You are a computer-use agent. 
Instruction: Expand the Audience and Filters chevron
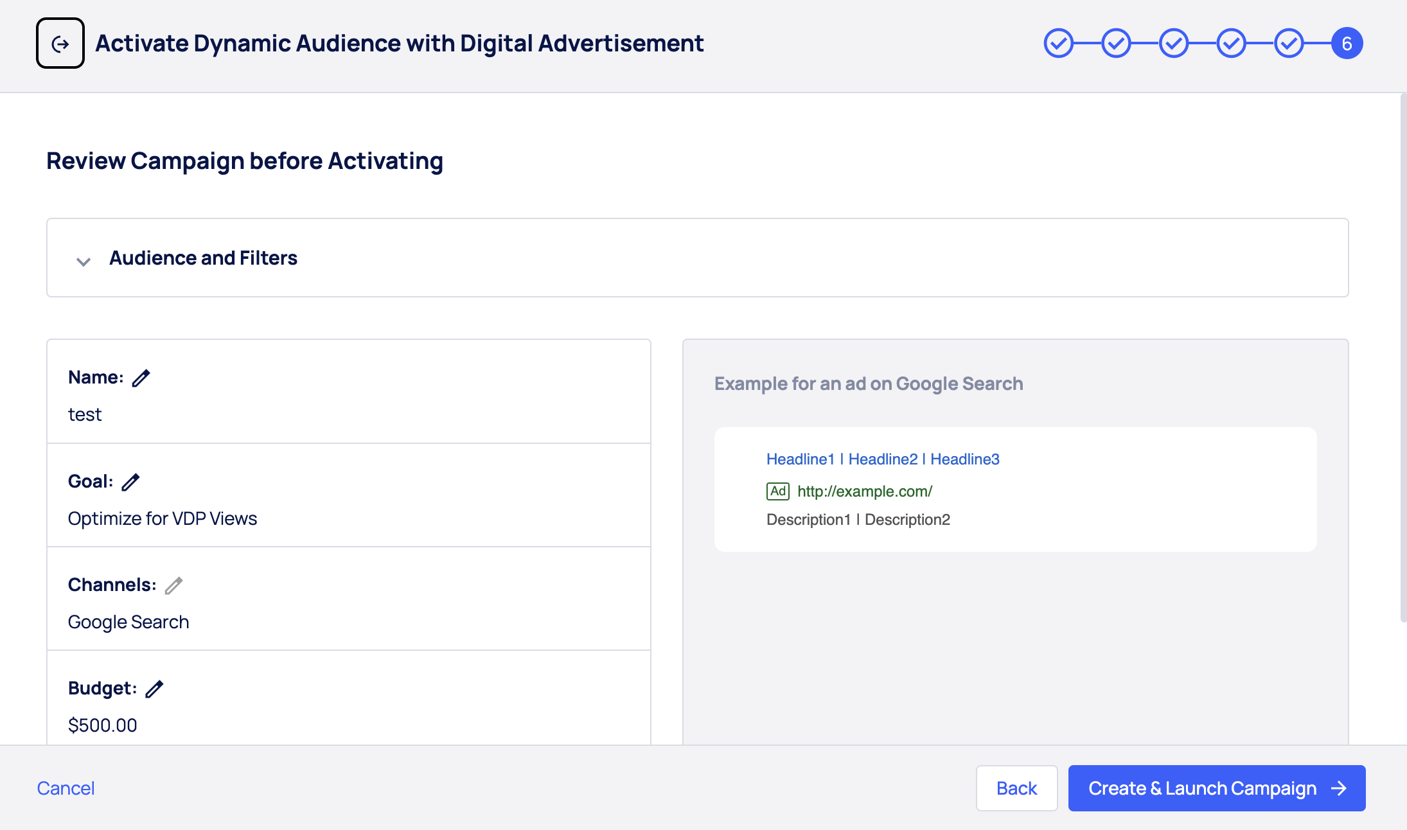pos(84,261)
